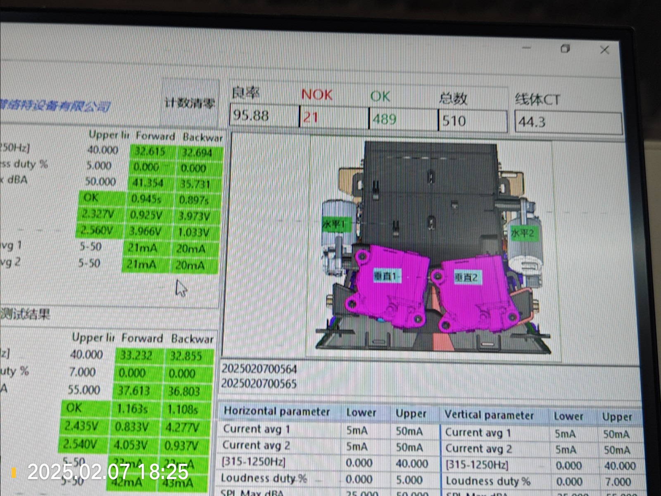661x496 pixels.
Task: Click the NOK count field showing 21
Action: tap(333, 118)
